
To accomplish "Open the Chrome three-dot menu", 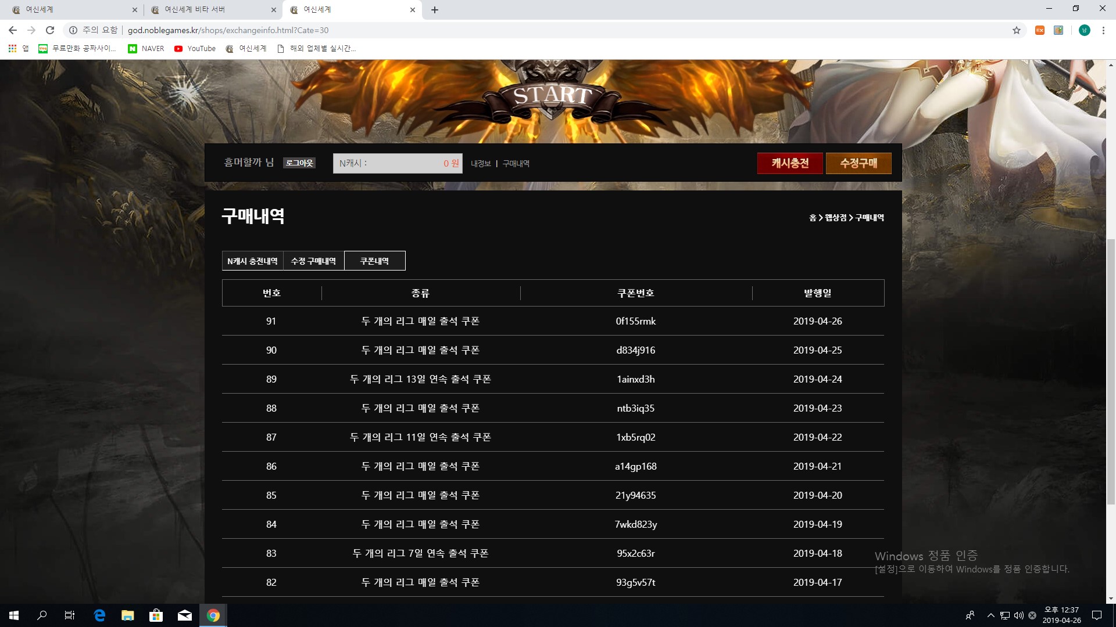I will [1103, 30].
